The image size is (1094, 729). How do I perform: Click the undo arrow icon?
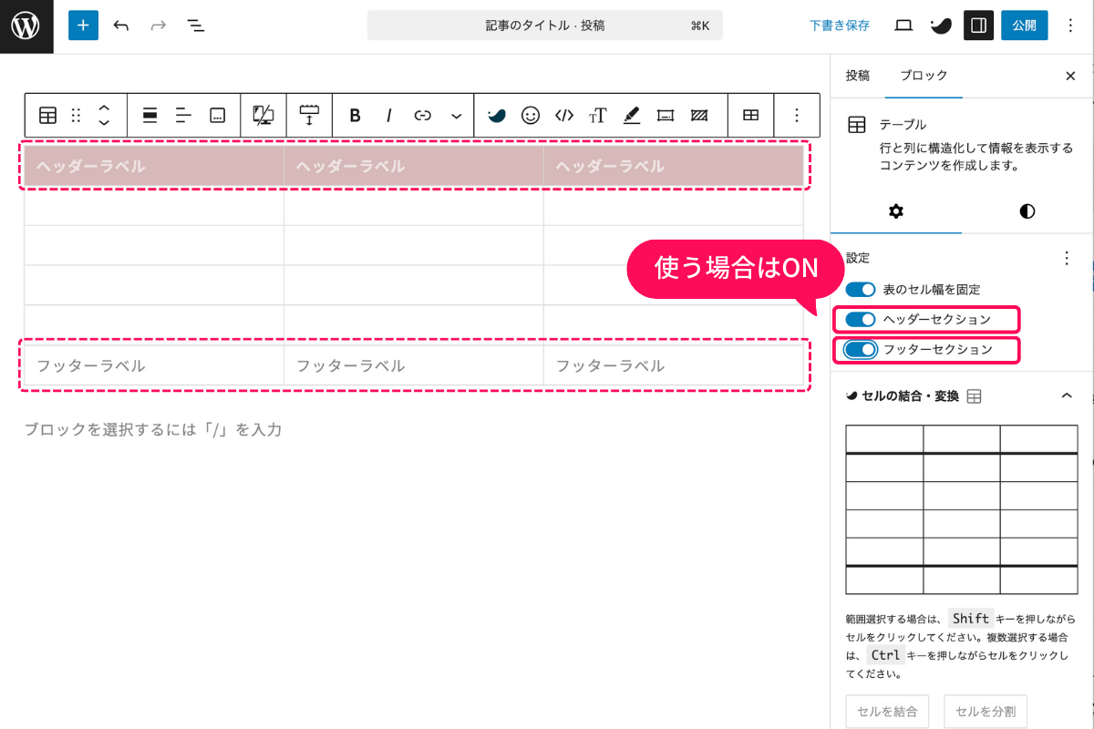[121, 26]
